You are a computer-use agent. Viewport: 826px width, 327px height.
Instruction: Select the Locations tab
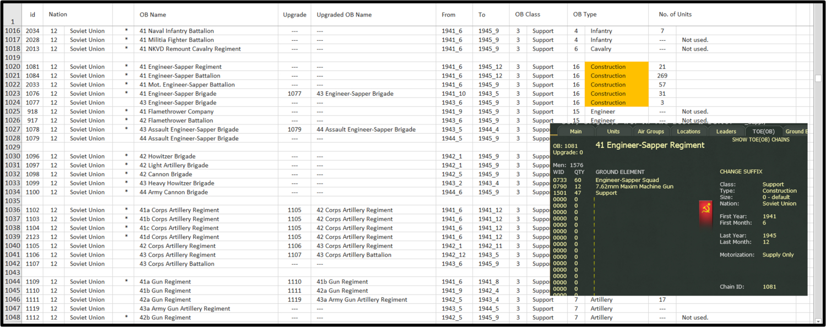[x=688, y=131]
